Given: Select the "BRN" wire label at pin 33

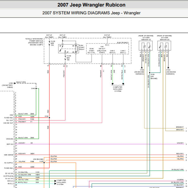Looking at the screenshot, I should pos(20,177).
